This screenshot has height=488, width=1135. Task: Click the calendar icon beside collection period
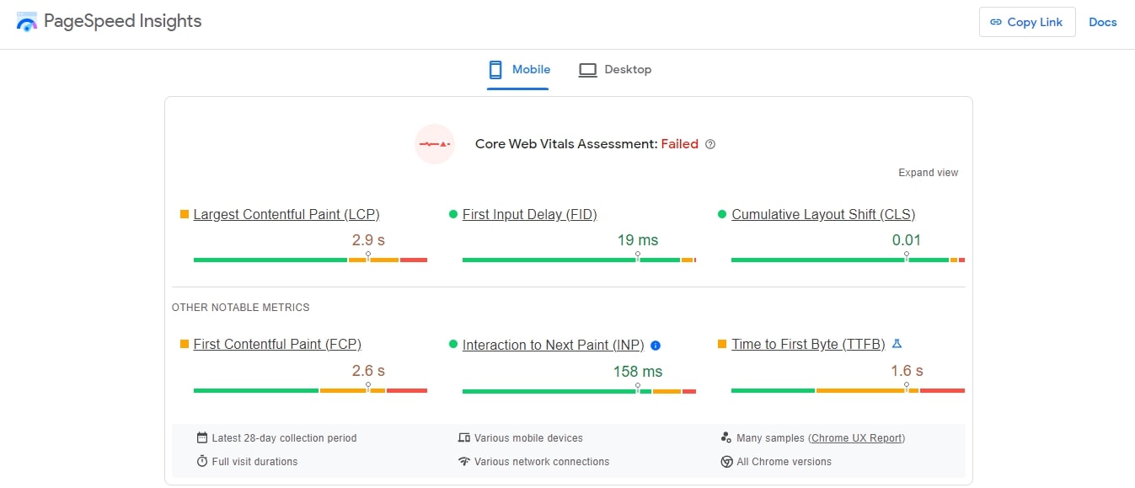pos(202,437)
